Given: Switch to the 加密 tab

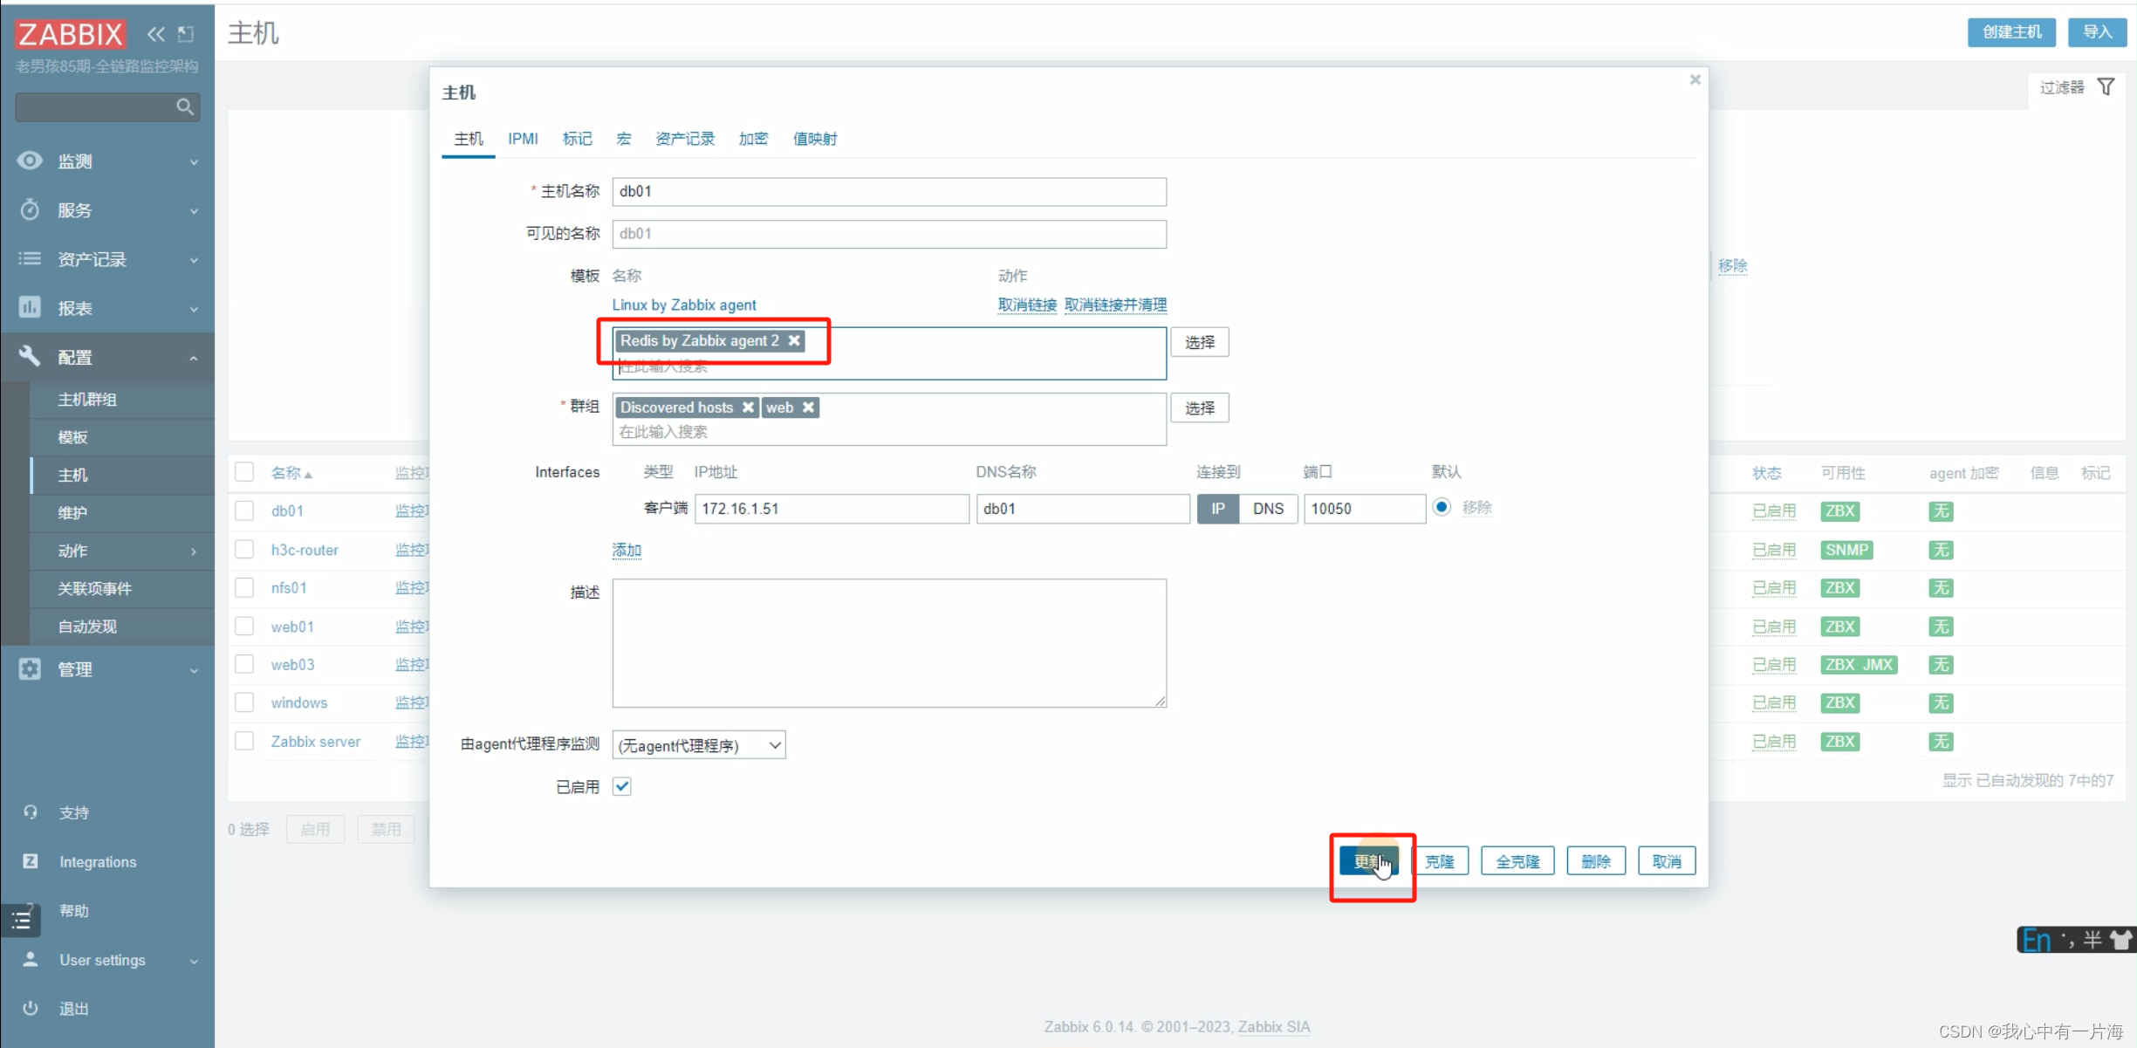Looking at the screenshot, I should pos(753,139).
